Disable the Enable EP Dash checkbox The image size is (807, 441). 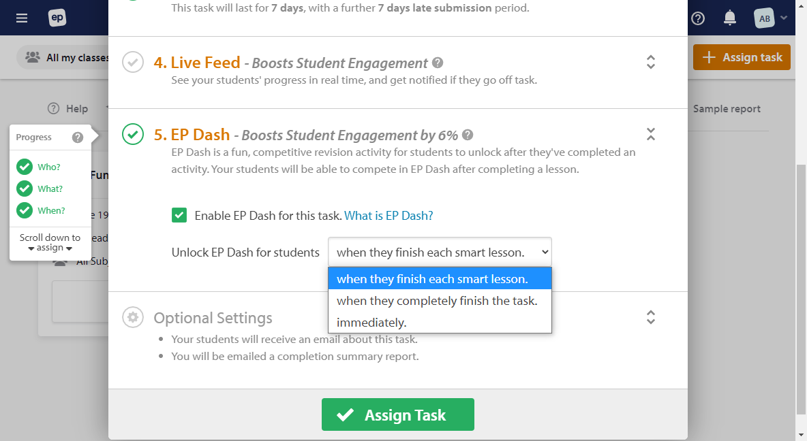click(179, 216)
